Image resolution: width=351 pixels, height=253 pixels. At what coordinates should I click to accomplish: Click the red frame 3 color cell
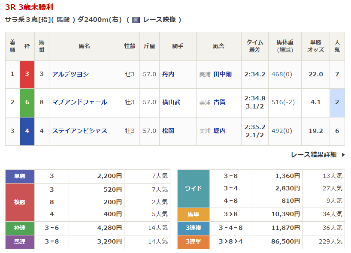[27, 75]
